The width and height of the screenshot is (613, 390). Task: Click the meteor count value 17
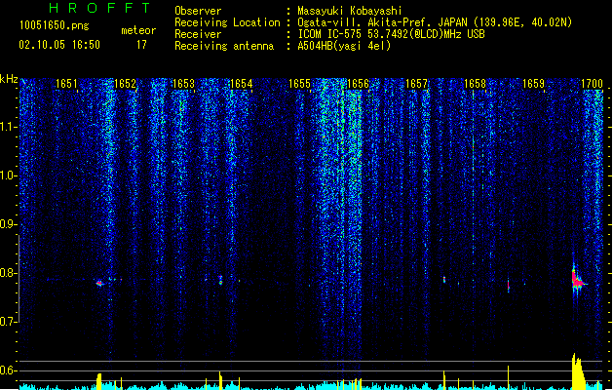pos(141,45)
